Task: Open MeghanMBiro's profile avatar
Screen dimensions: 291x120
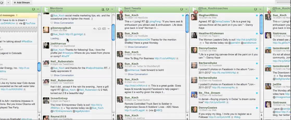Action: pyautogui.click(x=194, y=17)
